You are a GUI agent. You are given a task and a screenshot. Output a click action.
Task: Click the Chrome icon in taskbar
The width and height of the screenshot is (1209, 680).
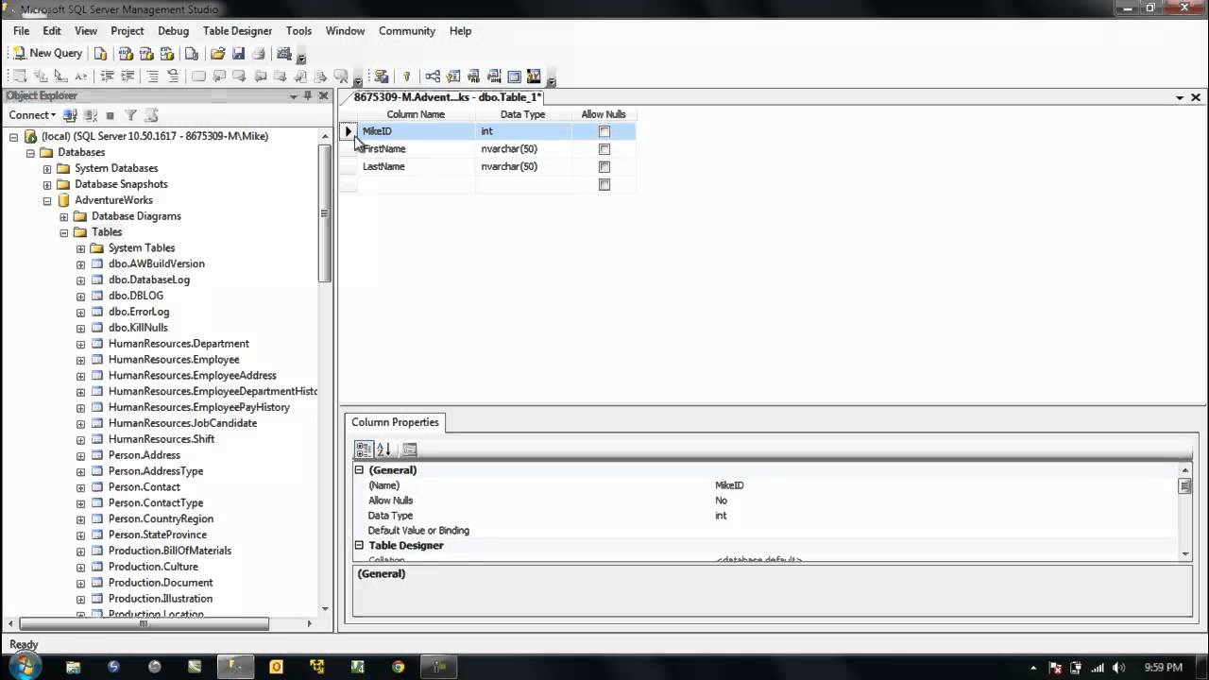point(398,667)
